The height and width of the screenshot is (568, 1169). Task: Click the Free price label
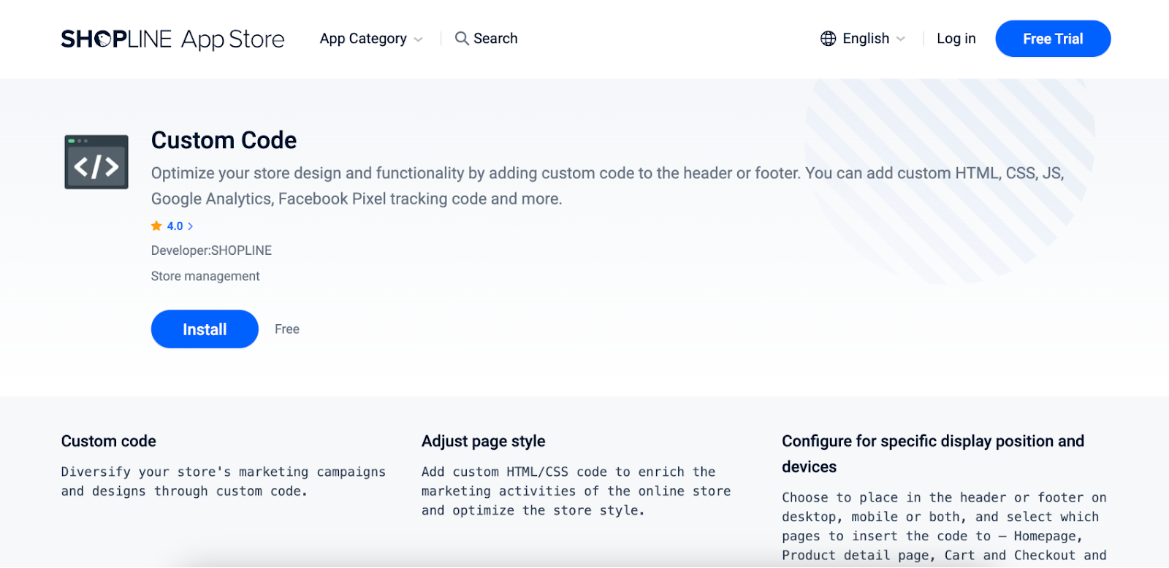(287, 329)
